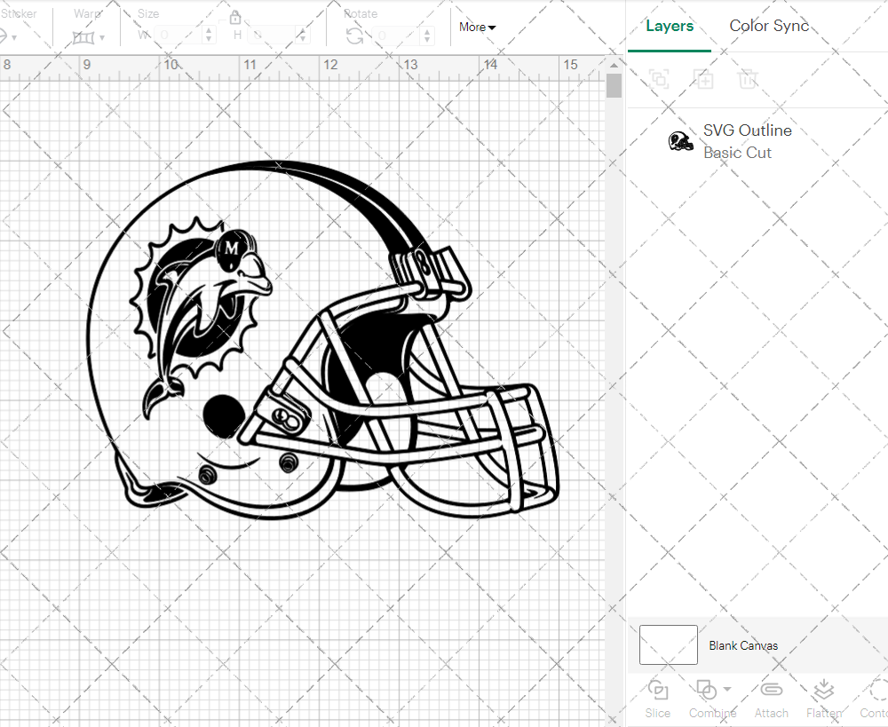Switch to the Color Sync tab

click(769, 26)
